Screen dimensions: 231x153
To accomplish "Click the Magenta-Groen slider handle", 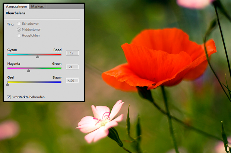I will [x=29, y=70].
